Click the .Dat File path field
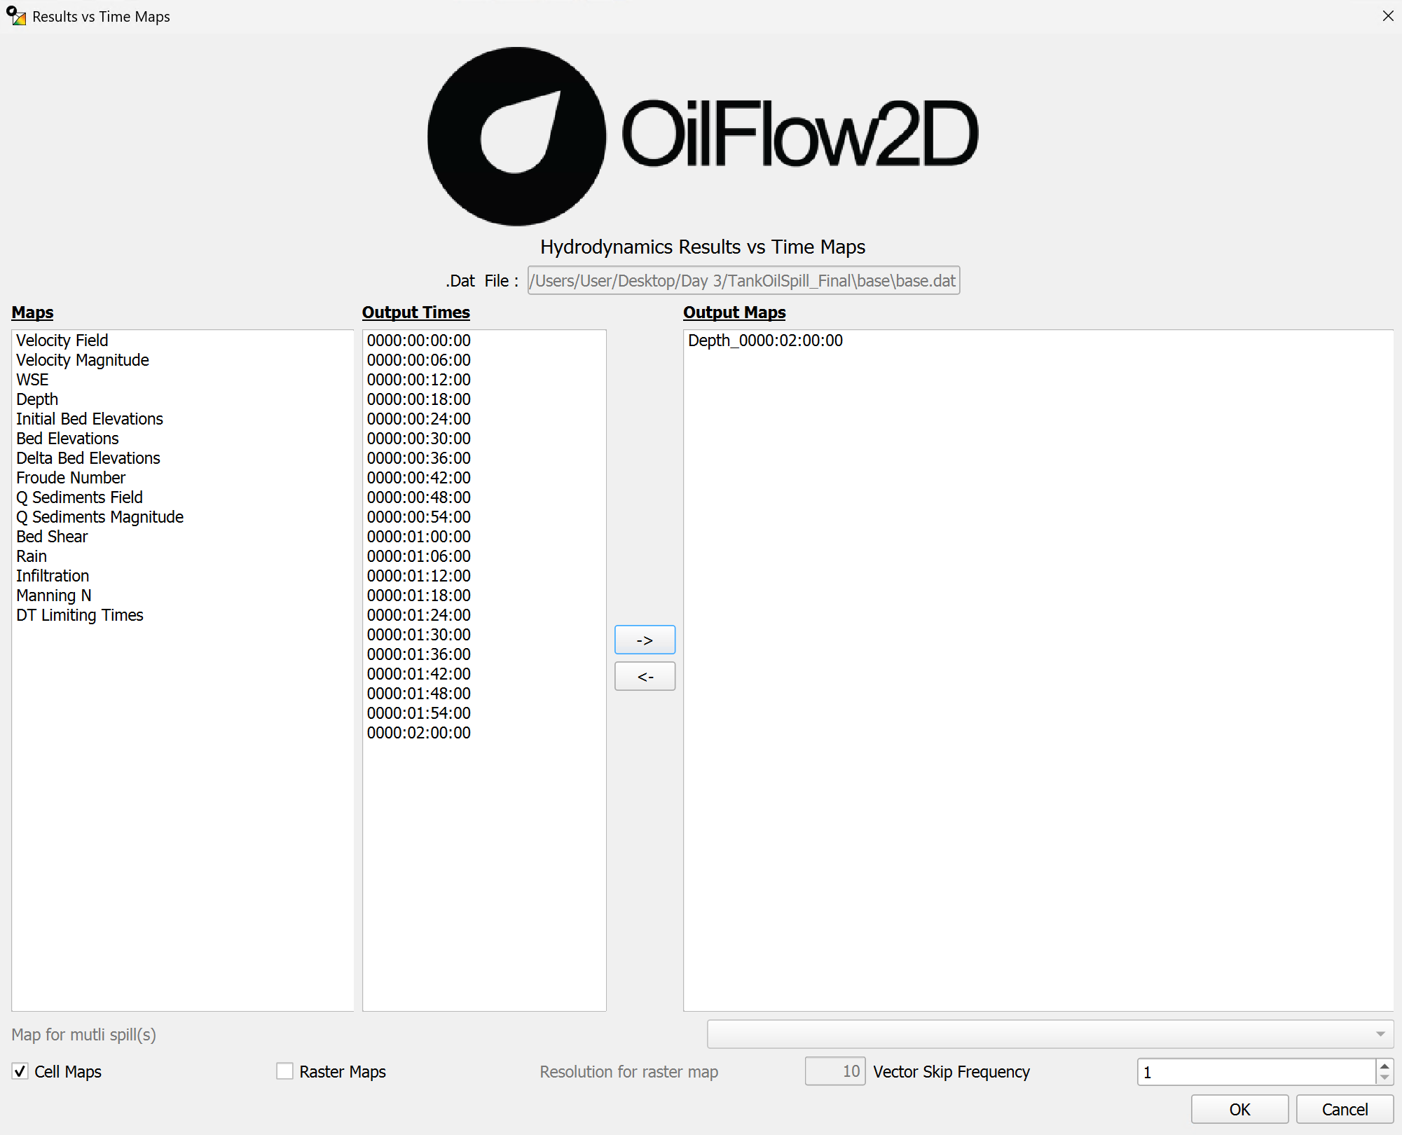 [743, 280]
